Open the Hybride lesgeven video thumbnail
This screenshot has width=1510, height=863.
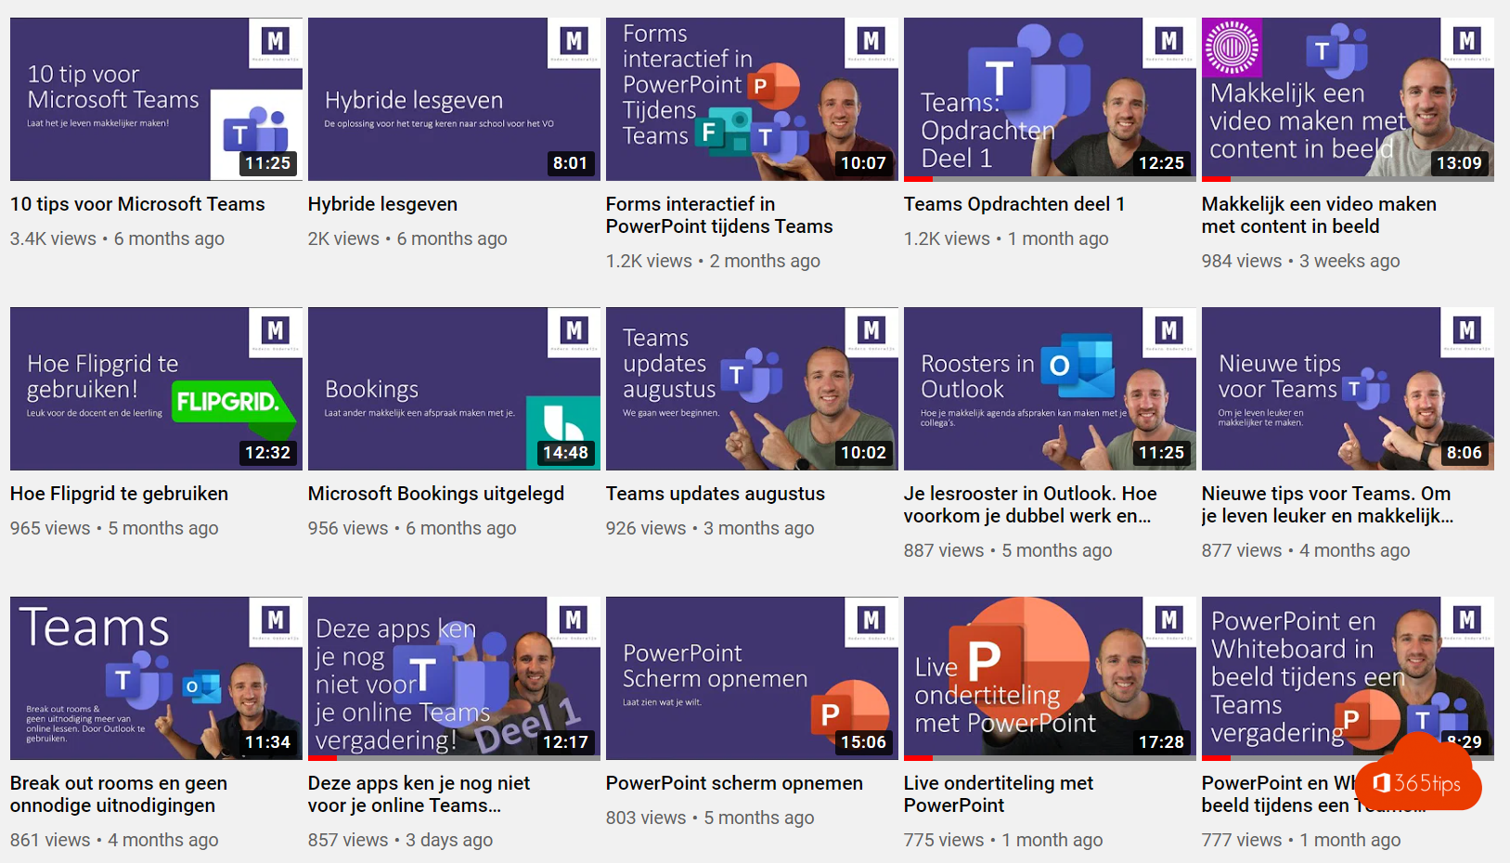[x=454, y=99]
